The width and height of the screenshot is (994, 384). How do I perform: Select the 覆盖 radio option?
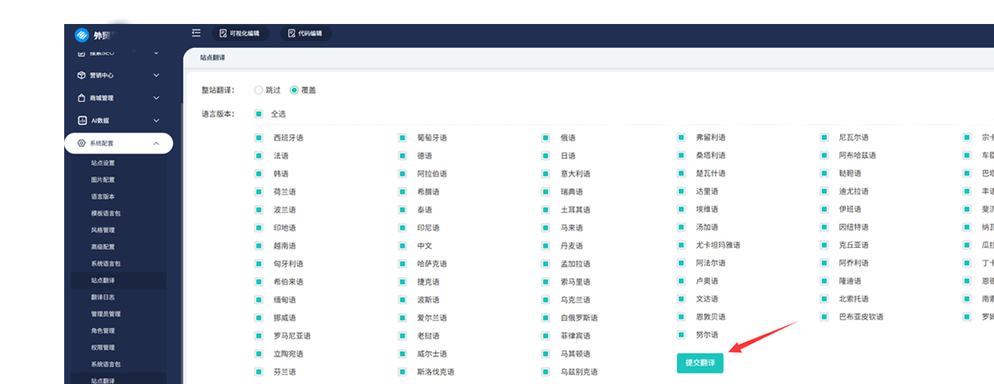(294, 90)
